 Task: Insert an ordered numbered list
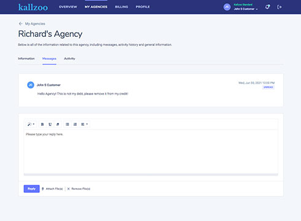[75, 124]
